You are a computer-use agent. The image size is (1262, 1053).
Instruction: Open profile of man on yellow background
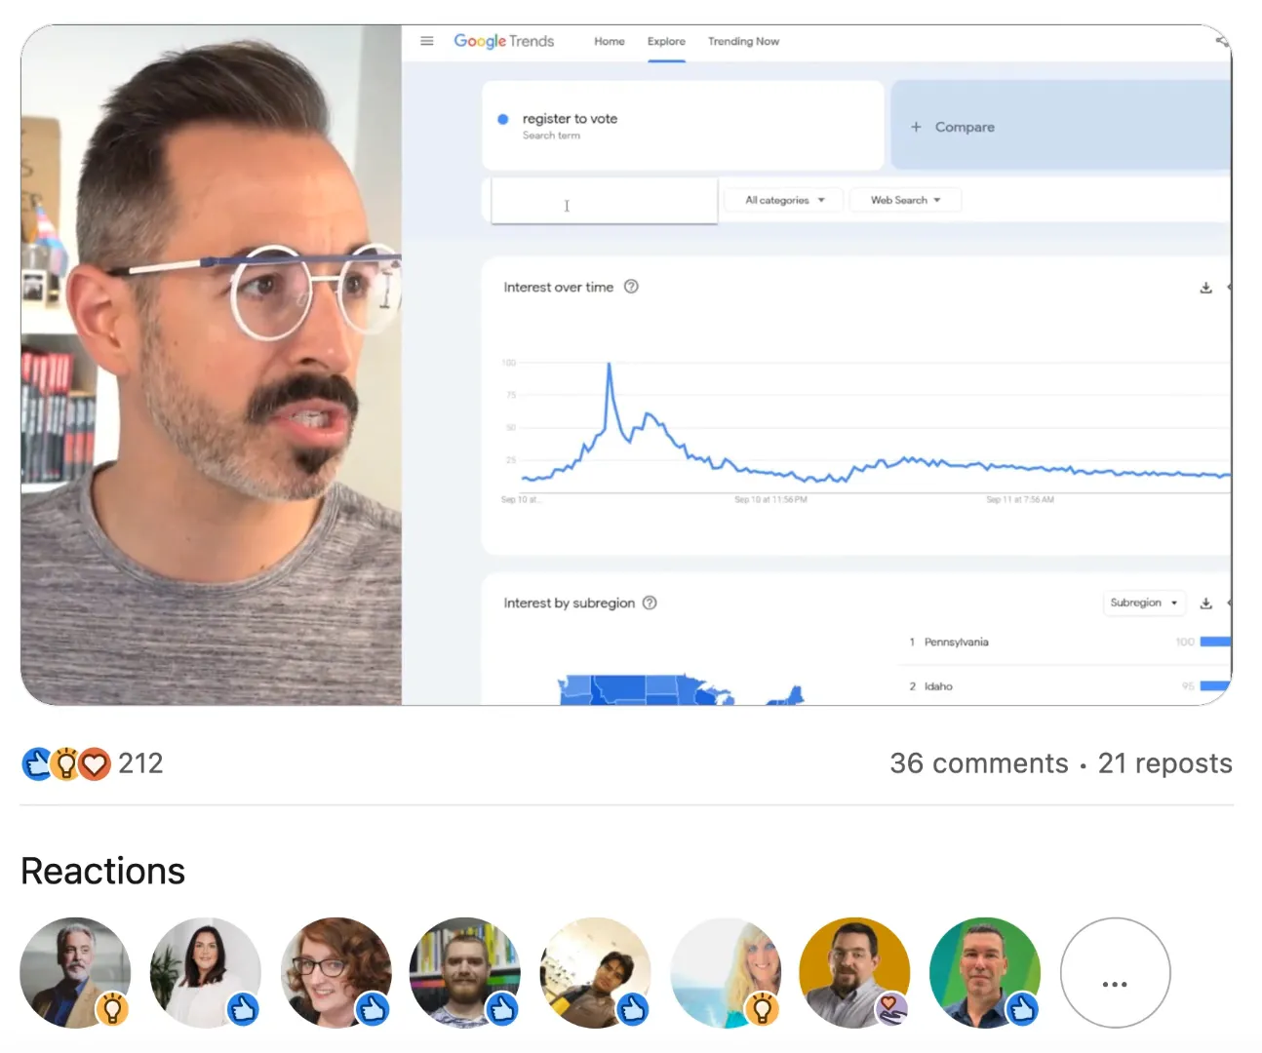(855, 973)
